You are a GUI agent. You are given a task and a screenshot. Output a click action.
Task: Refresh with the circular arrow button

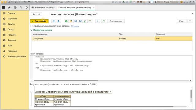(x=104, y=21)
